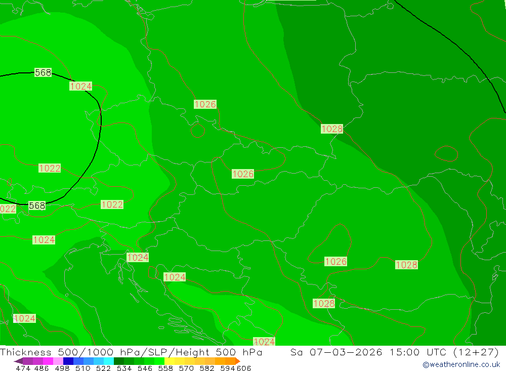Image resolution: width=506 pixels, height=371 pixels.
Task: Click the 570 legend value
Action: click(x=186, y=368)
